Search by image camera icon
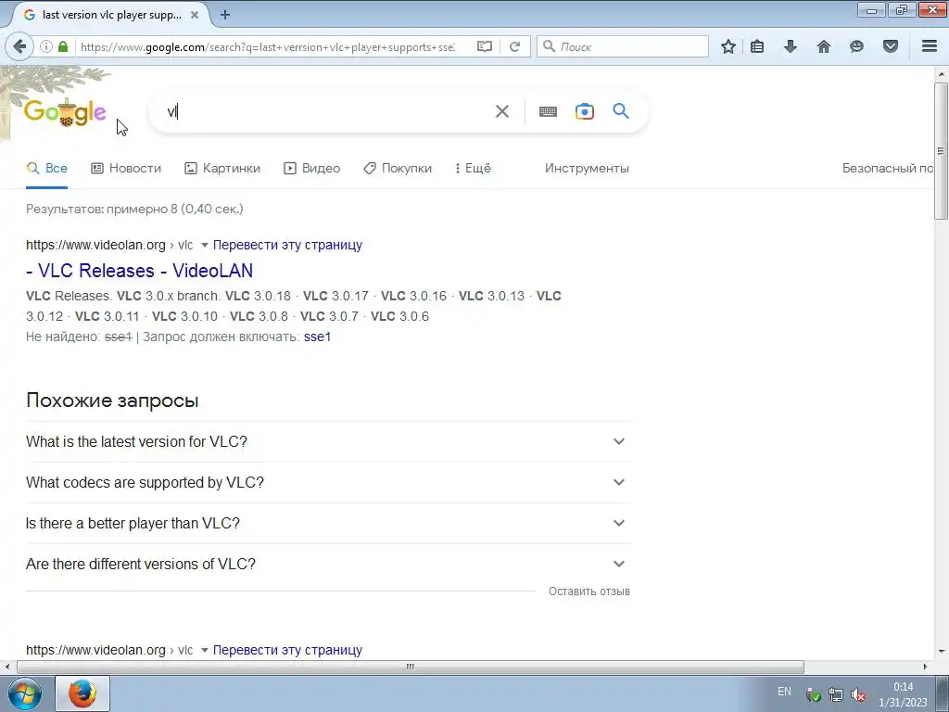 click(584, 111)
